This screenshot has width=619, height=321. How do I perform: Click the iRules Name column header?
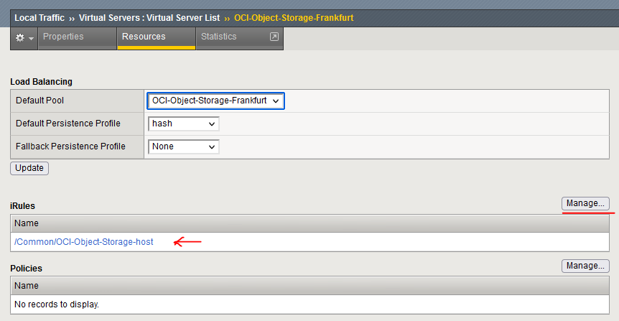tap(27, 223)
